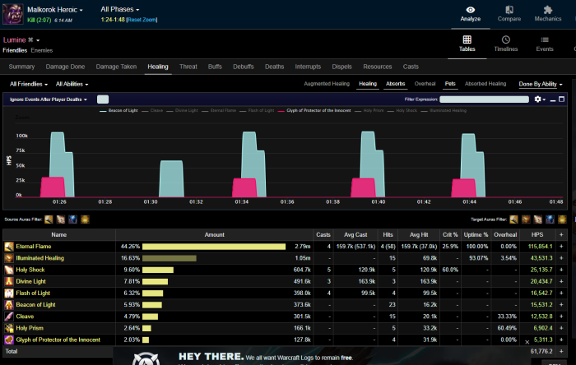Viewport: 576px width, 365px height.
Task: Open the Events list icon
Action: pyautogui.click(x=545, y=39)
